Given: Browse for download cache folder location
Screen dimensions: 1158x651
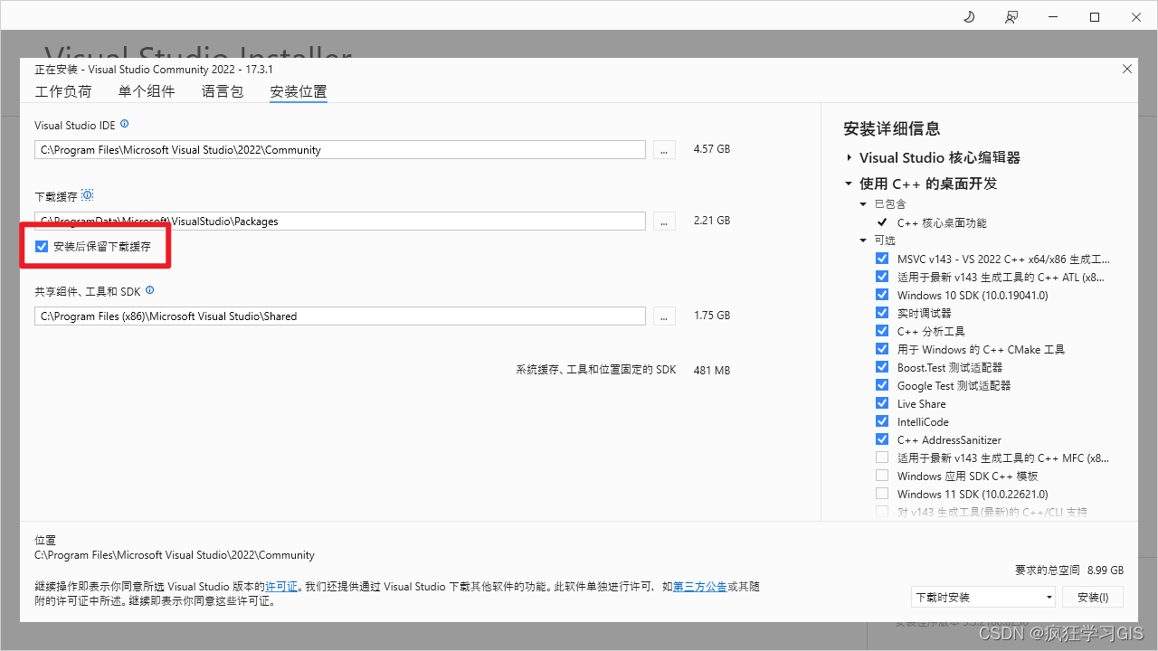Looking at the screenshot, I should 664,221.
